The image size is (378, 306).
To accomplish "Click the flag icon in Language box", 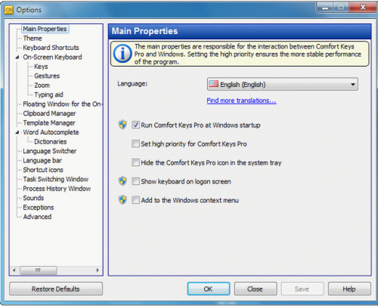I will [x=213, y=84].
